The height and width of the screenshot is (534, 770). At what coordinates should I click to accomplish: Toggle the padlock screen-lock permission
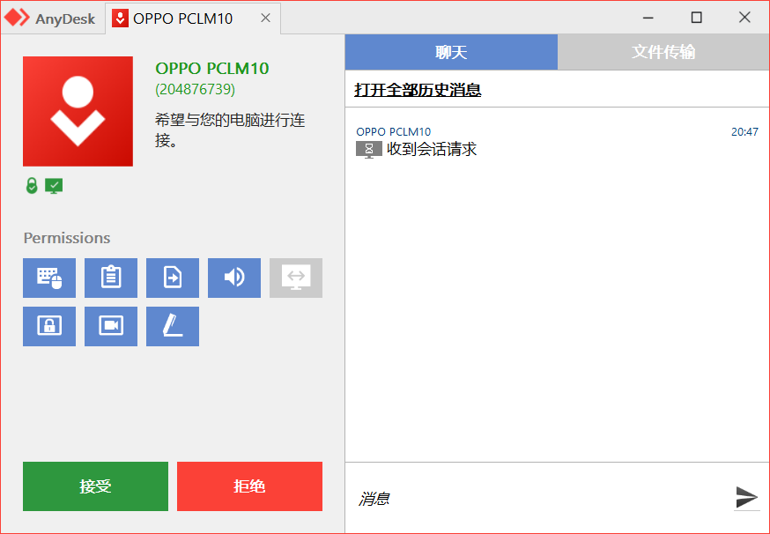coord(49,326)
